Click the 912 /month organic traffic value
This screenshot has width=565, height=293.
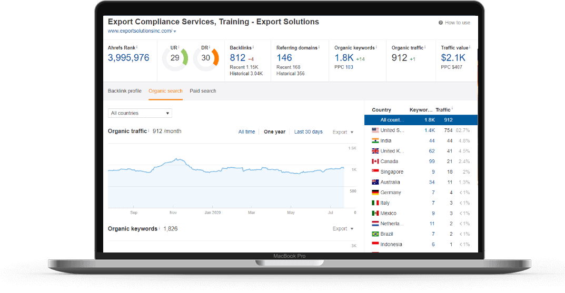click(x=167, y=131)
